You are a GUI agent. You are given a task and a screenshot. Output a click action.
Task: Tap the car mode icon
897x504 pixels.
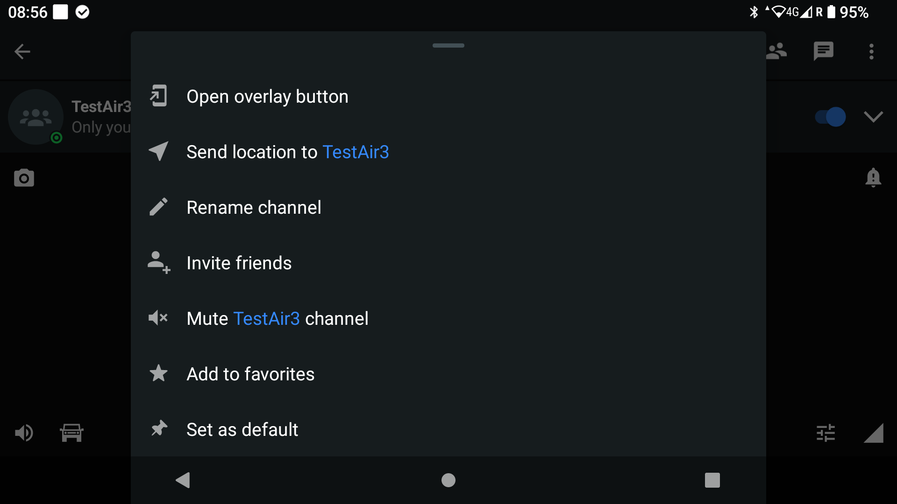coord(71,433)
